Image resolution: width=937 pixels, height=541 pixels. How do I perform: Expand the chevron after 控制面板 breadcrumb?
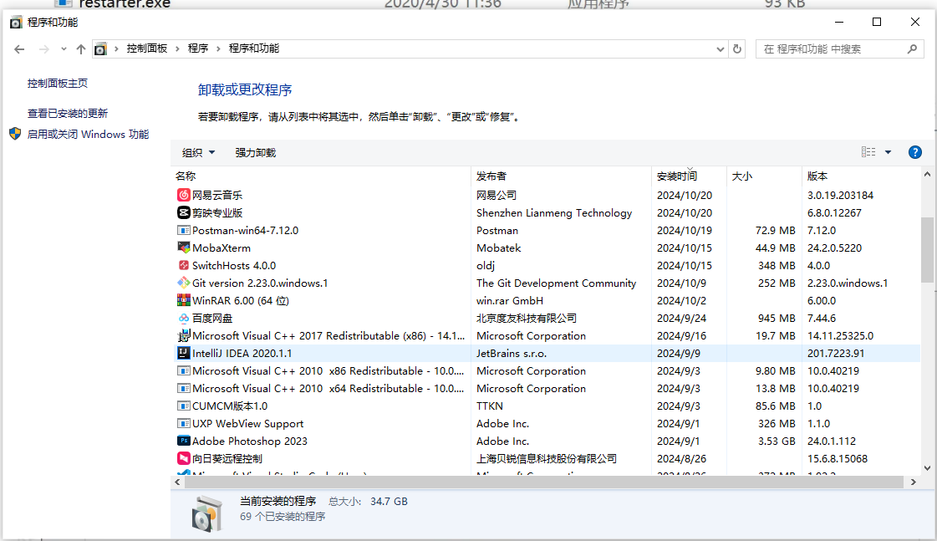point(177,49)
